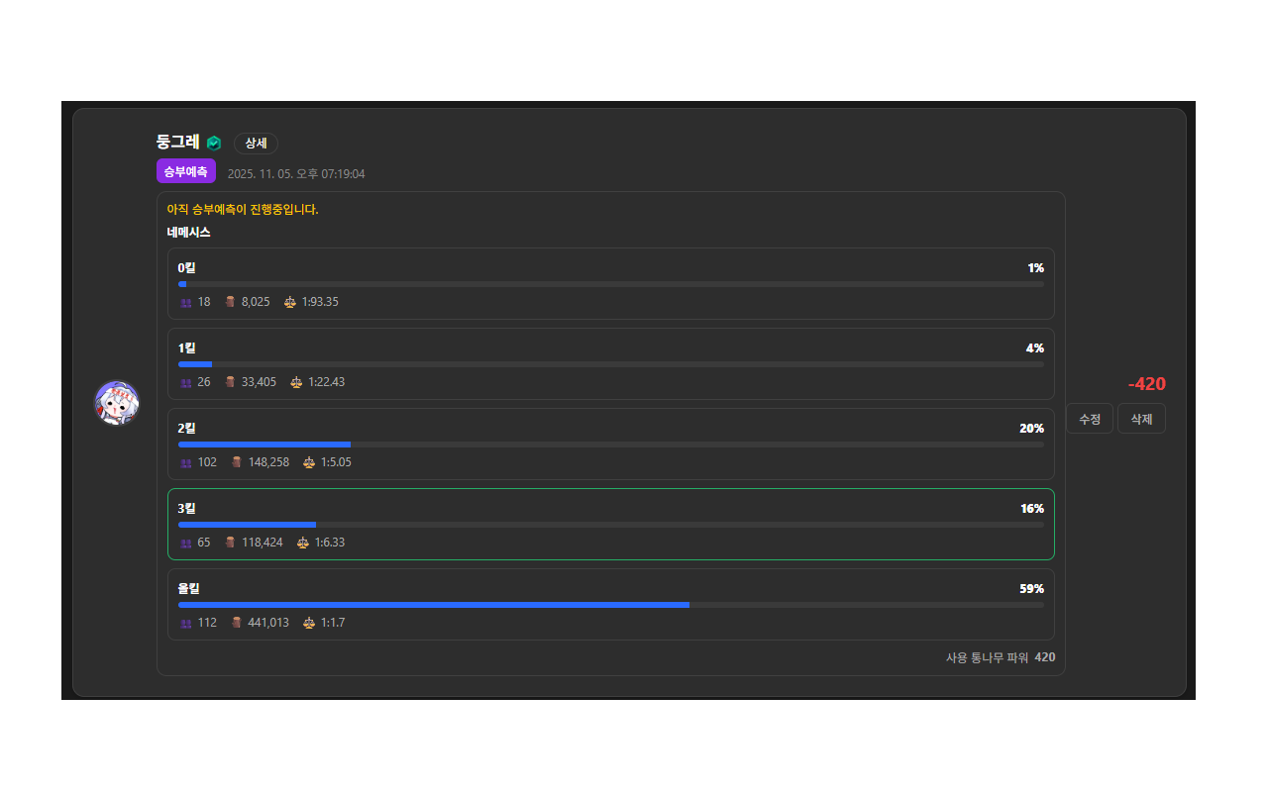Click the log icon beside 8,025

tap(230, 302)
